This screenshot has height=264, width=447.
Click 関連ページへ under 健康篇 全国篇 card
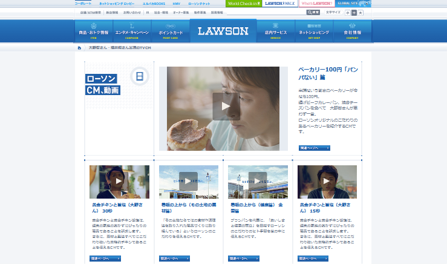point(244,259)
